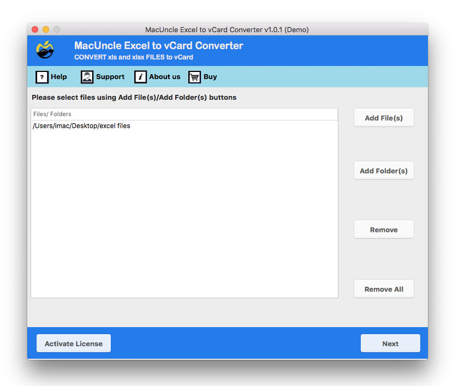
Task: Open the Help section
Action: pyautogui.click(x=59, y=77)
